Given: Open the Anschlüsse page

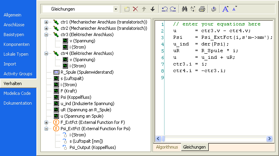Looking at the screenshot, I should [14, 25].
